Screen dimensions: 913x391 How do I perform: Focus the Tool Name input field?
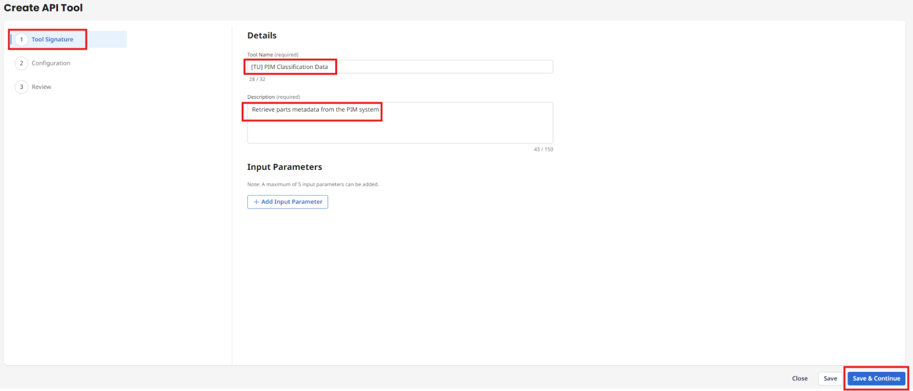400,67
